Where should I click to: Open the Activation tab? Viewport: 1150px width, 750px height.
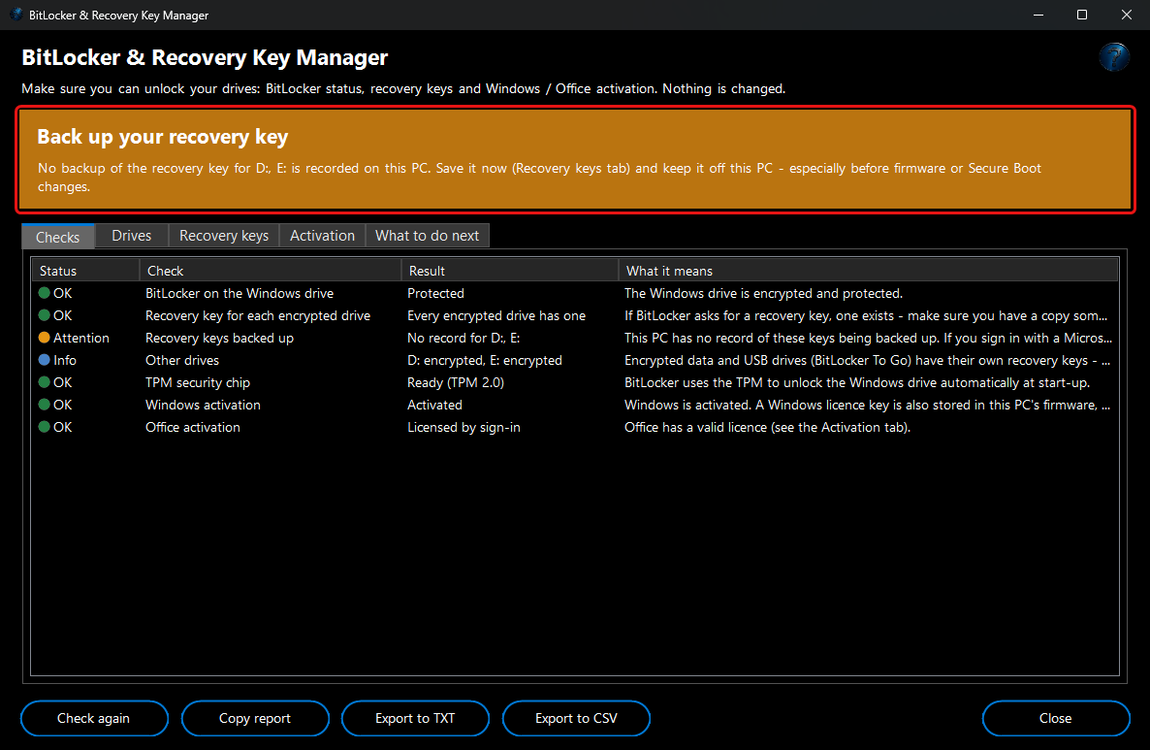click(322, 236)
